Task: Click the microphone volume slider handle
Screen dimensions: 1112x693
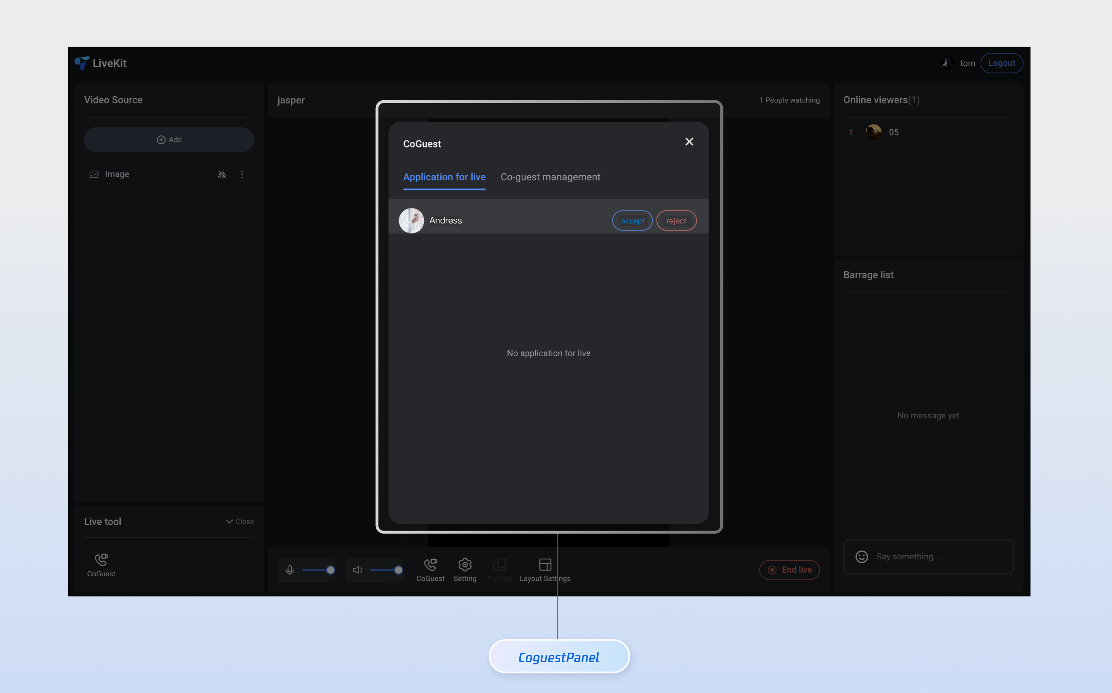Action: [x=330, y=570]
